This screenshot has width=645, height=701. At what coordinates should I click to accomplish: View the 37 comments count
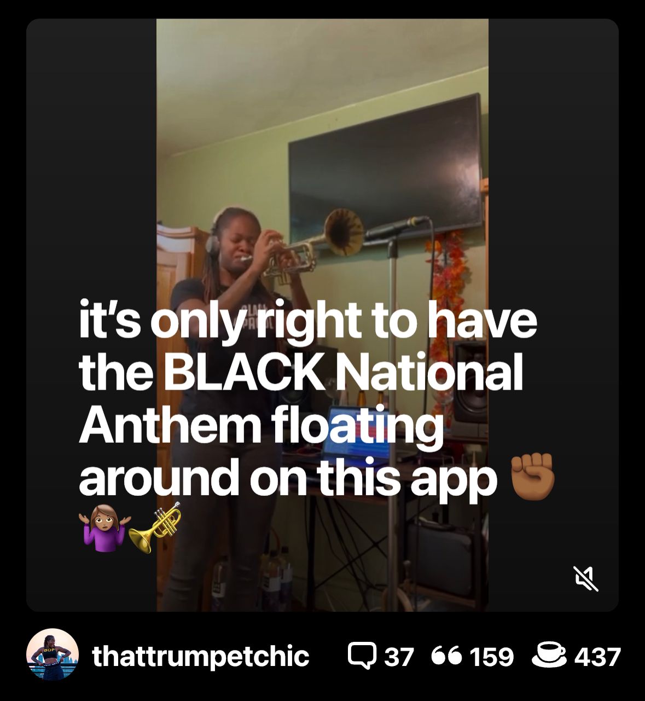399,657
